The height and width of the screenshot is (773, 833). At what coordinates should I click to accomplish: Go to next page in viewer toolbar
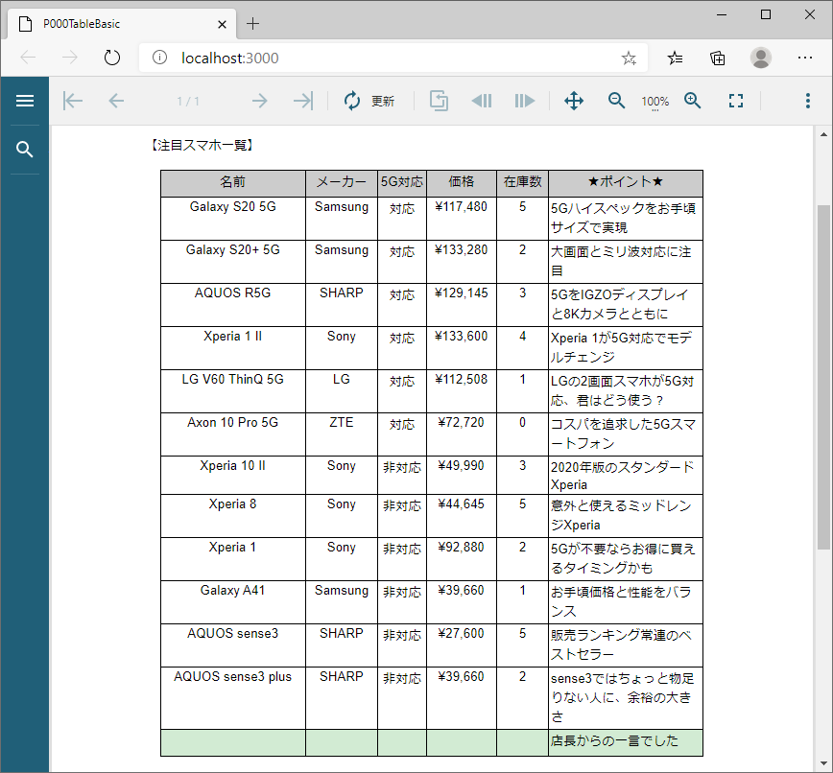(259, 101)
